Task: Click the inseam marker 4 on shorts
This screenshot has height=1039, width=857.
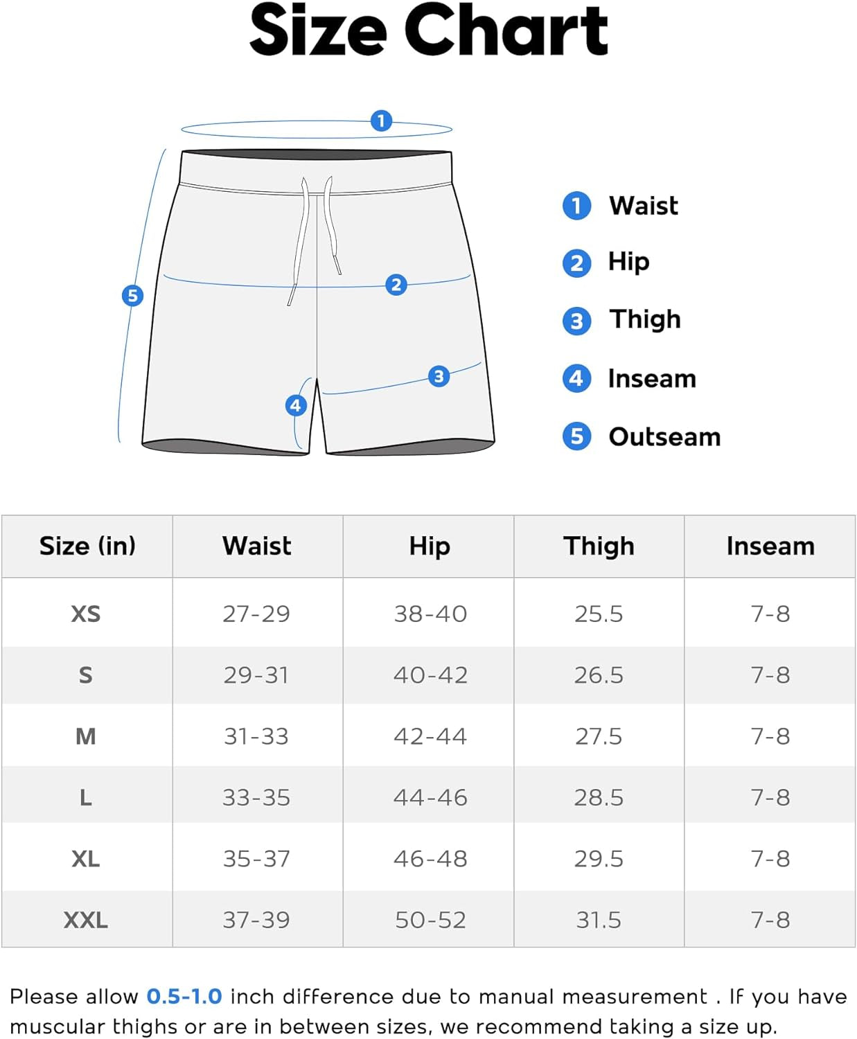Action: (296, 405)
